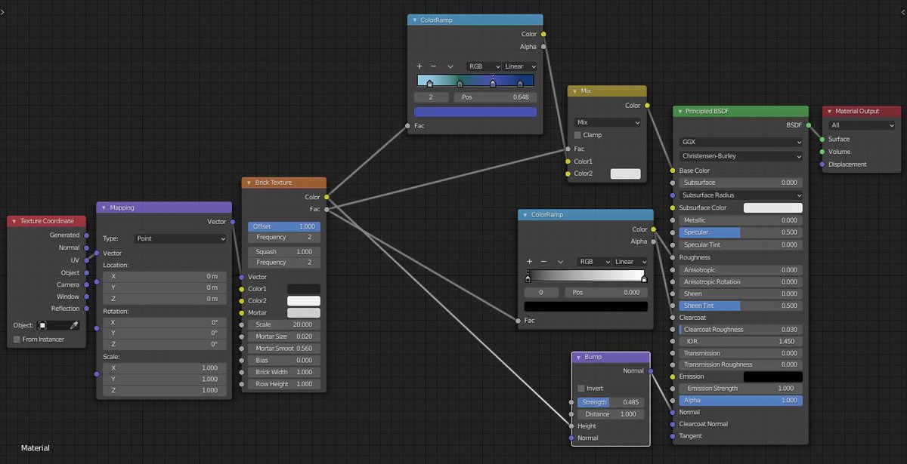The image size is (907, 464).
Task: Click the Bump Distance 1.000 field
Action: pyautogui.click(x=611, y=414)
